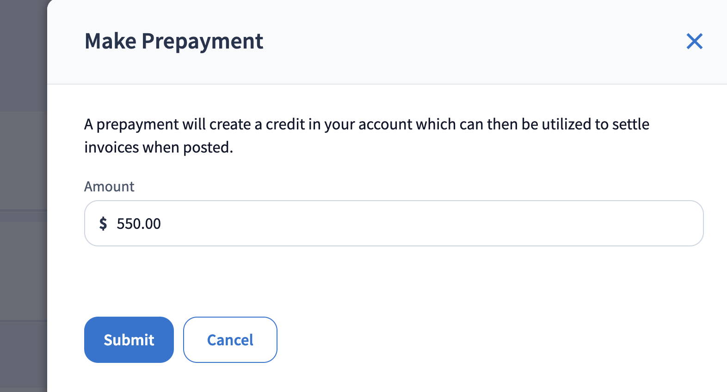Click the dollar sign in Amount field
The height and width of the screenshot is (392, 727).
(x=103, y=224)
